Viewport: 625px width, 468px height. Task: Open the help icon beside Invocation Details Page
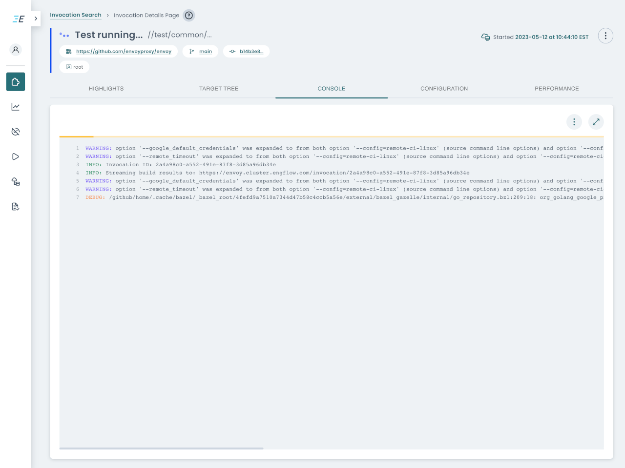[188, 15]
